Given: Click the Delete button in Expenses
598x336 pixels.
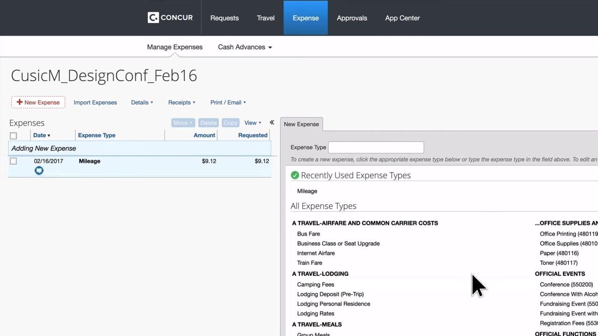Looking at the screenshot, I should pos(208,123).
